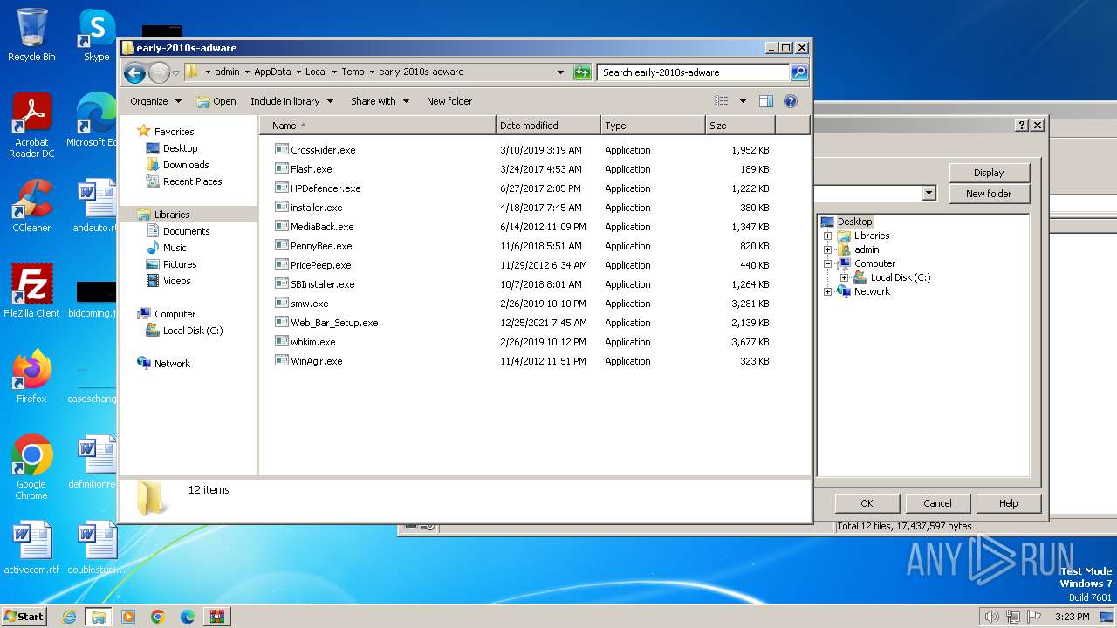Click Temp in address breadcrumb

coord(353,72)
